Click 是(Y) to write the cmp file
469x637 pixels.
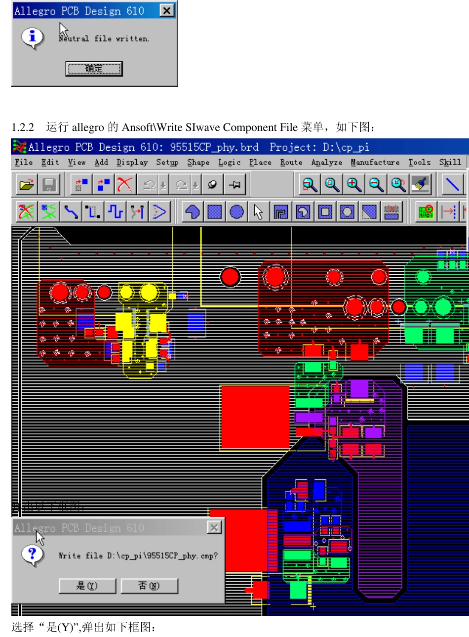[x=87, y=586]
